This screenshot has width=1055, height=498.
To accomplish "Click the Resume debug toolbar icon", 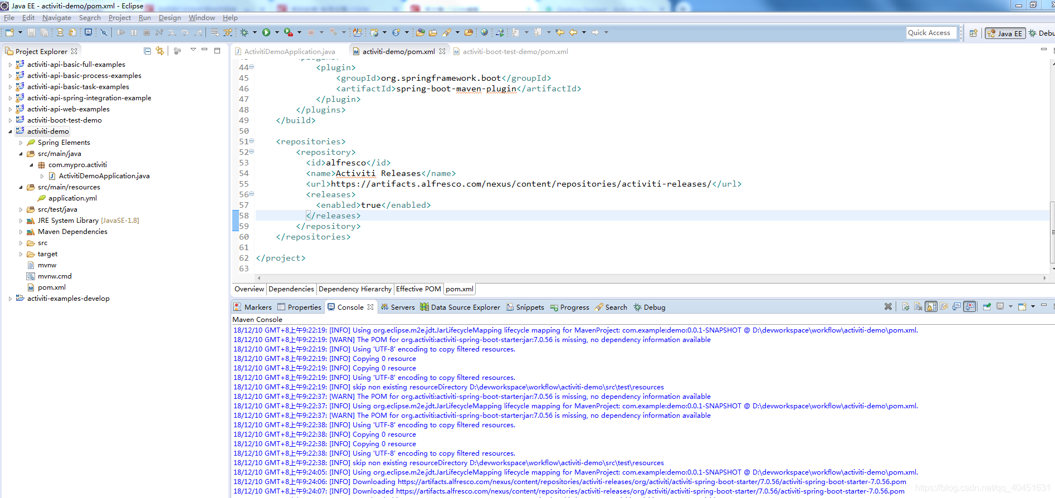I will pos(121,32).
